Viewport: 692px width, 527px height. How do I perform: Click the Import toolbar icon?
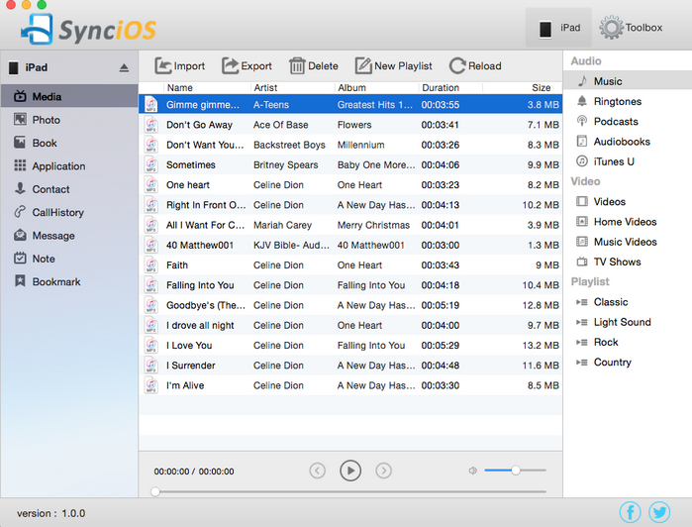(x=162, y=66)
